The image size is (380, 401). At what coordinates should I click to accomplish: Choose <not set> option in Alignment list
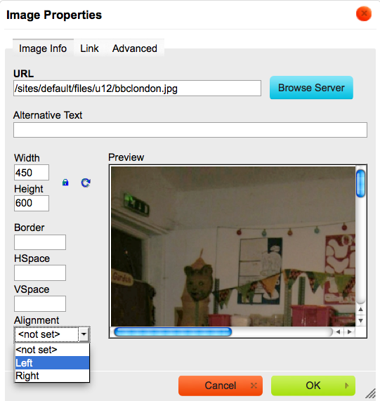coord(52,350)
